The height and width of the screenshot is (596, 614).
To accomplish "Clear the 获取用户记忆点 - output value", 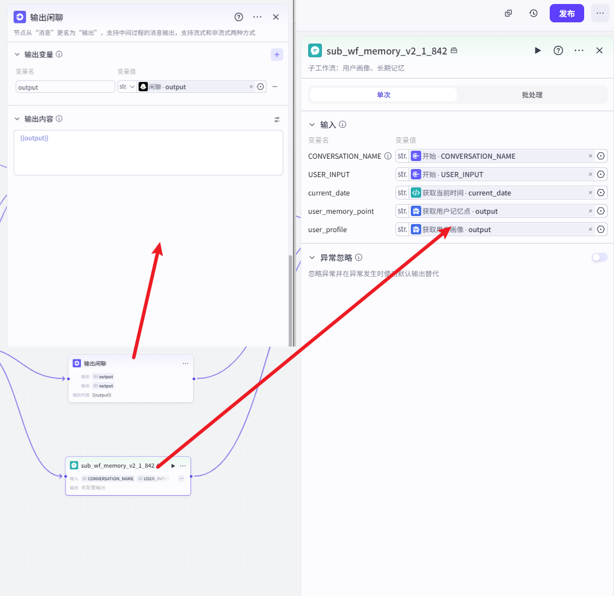I will pyautogui.click(x=590, y=211).
